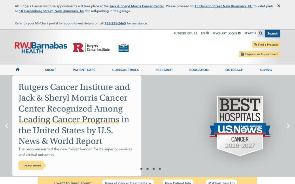Open the RESEARCH menu
The height and width of the screenshot is (184, 295).
[x=164, y=70]
